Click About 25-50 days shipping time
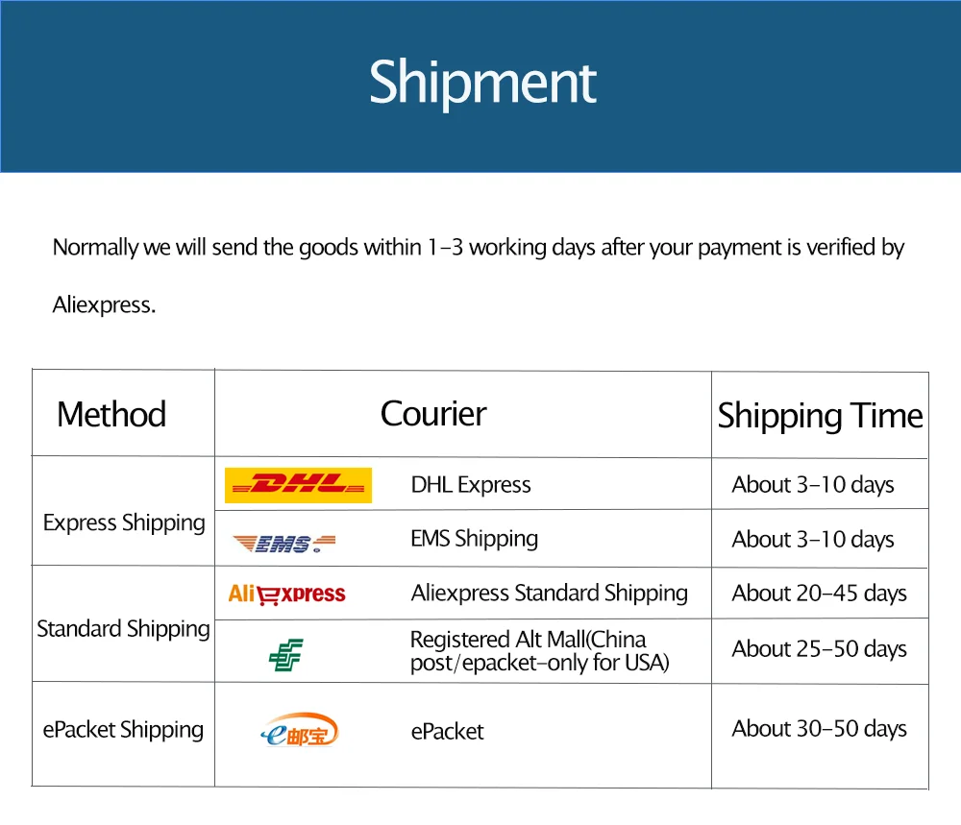The height and width of the screenshot is (825, 961). pyautogui.click(x=820, y=649)
